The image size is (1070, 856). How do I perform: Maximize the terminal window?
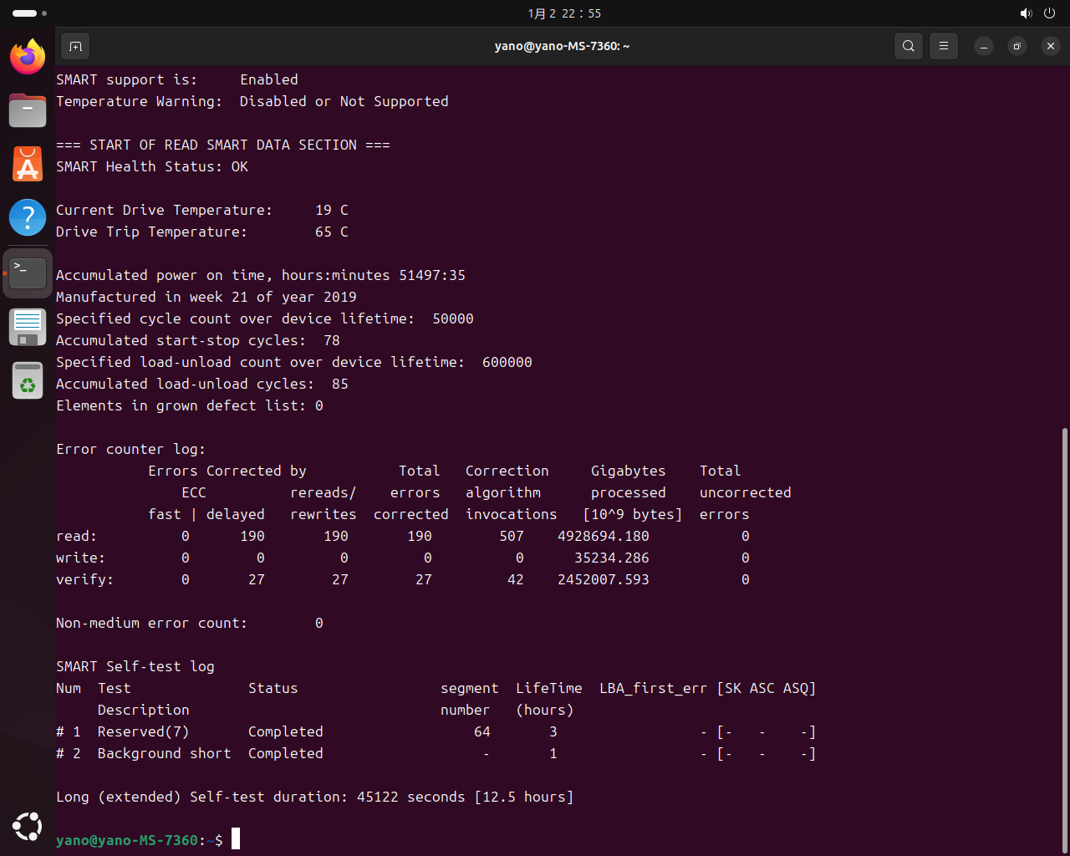(x=1016, y=47)
